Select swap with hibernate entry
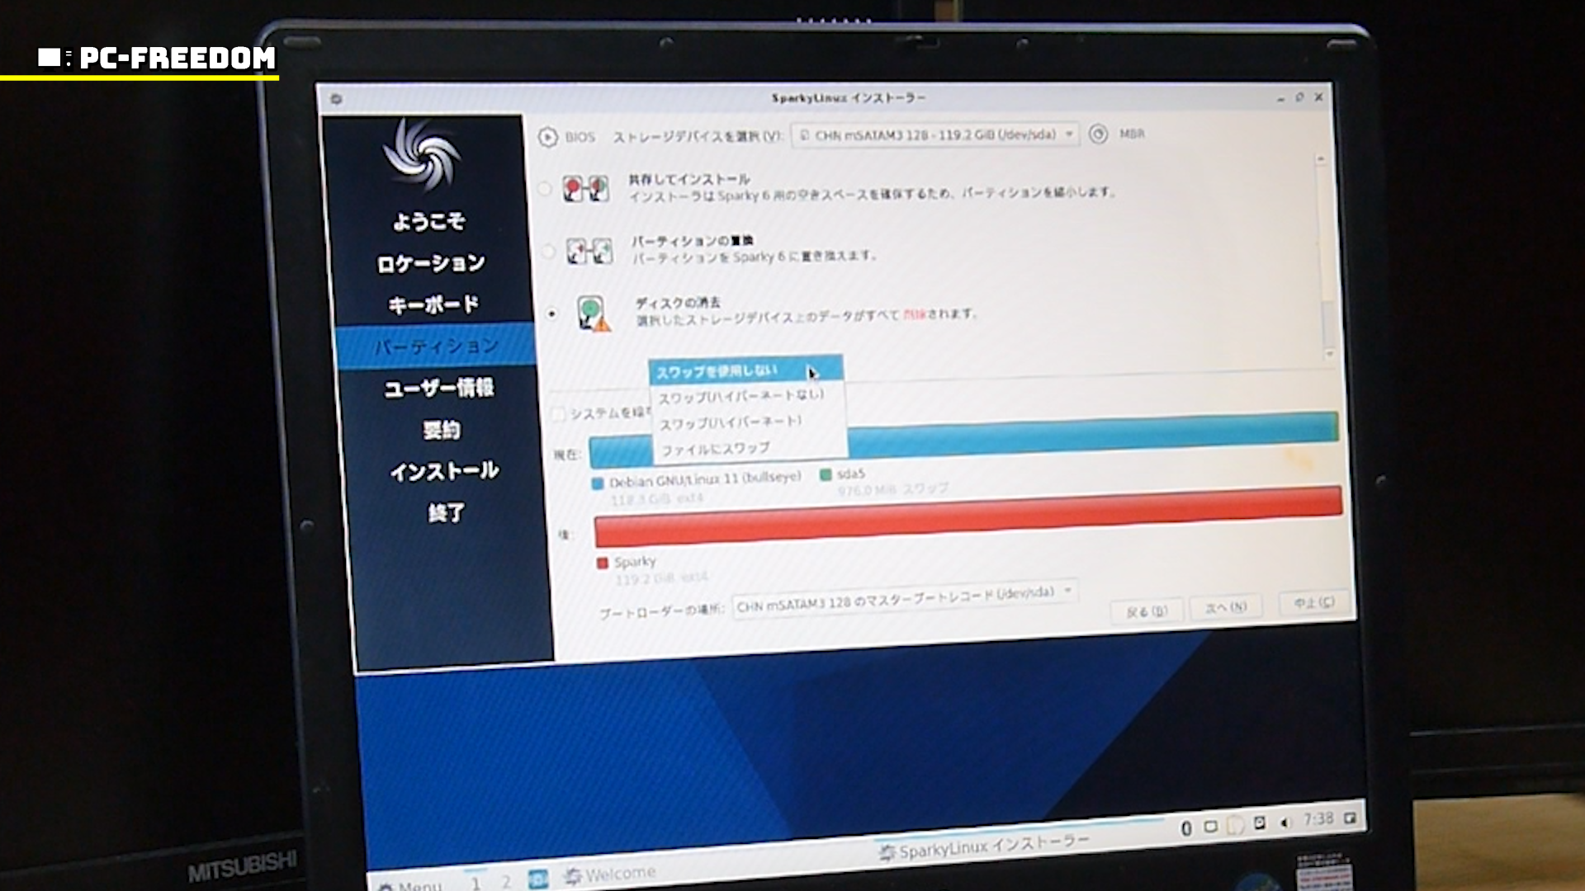Image resolution: width=1585 pixels, height=891 pixels. (x=731, y=422)
